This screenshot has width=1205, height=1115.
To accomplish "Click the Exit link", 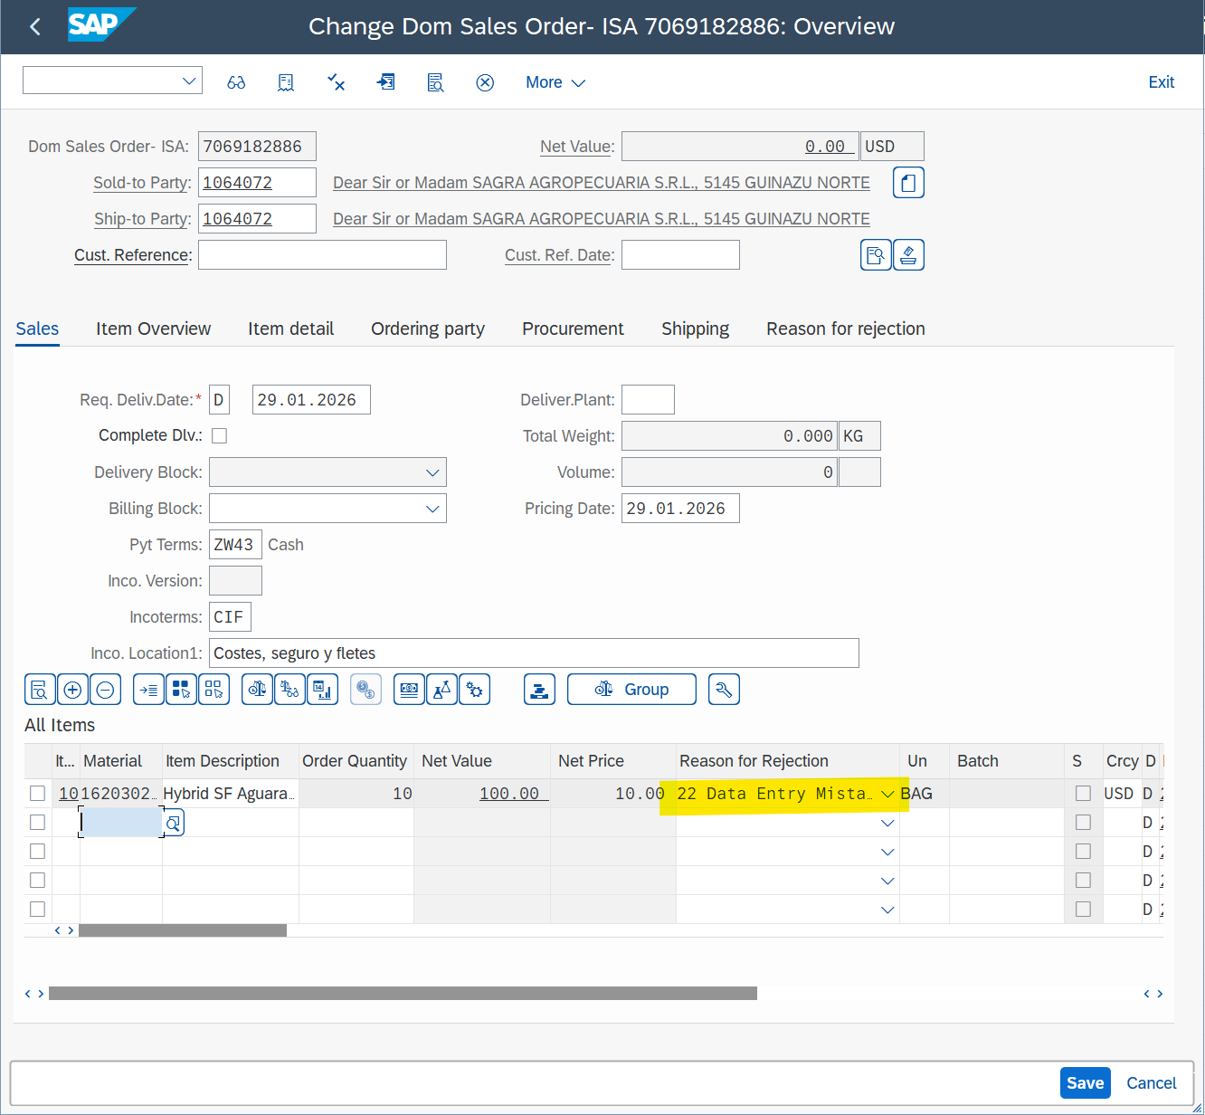I will click(1161, 82).
